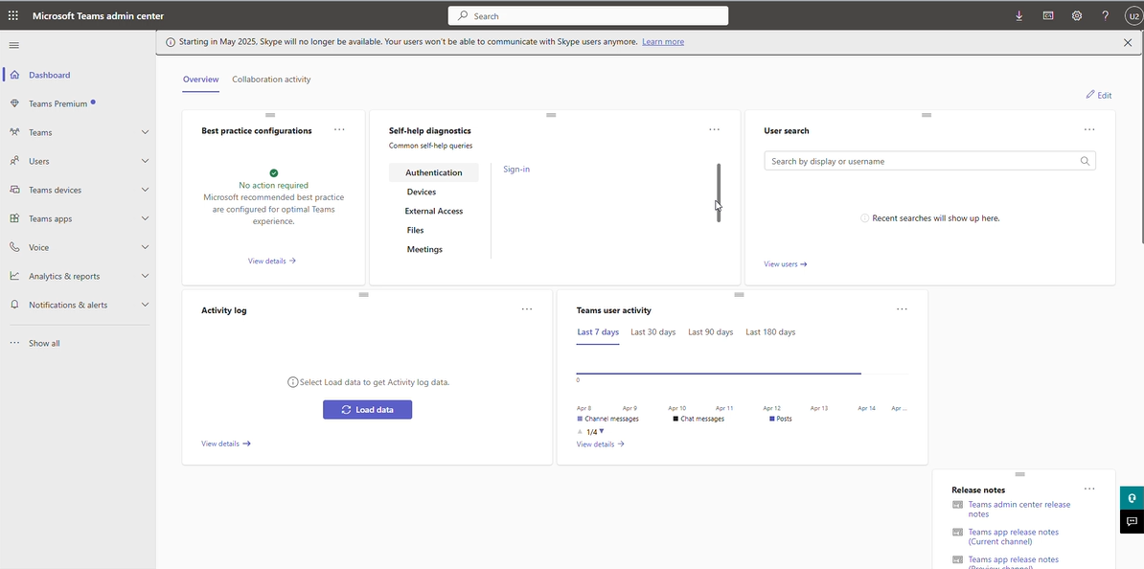Click the Teams devices icon

point(14,190)
